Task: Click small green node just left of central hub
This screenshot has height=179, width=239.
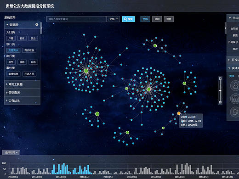Action: pyautogui.click(x=126, y=89)
